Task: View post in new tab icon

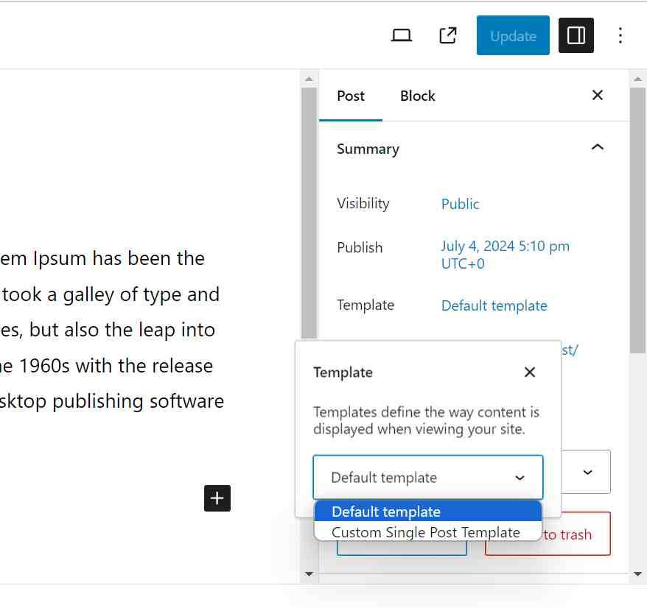Action: click(x=448, y=35)
